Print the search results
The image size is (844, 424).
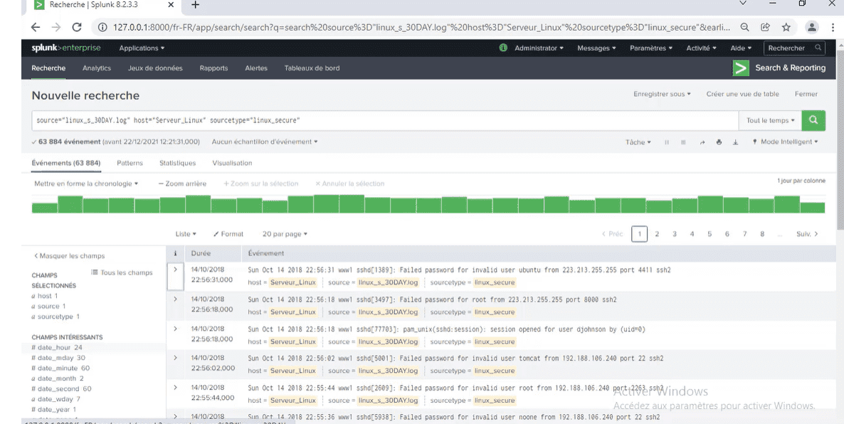pos(719,142)
